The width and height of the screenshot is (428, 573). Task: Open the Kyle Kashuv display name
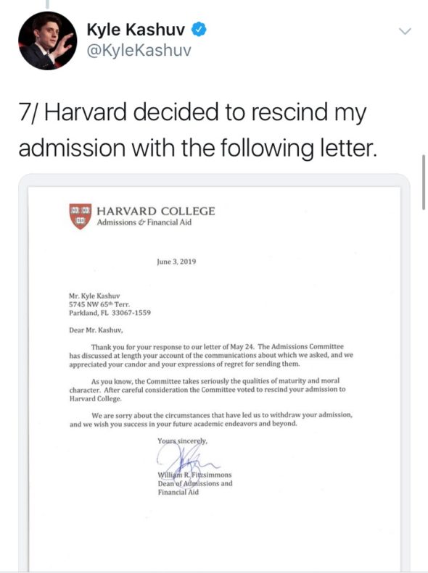(x=136, y=30)
